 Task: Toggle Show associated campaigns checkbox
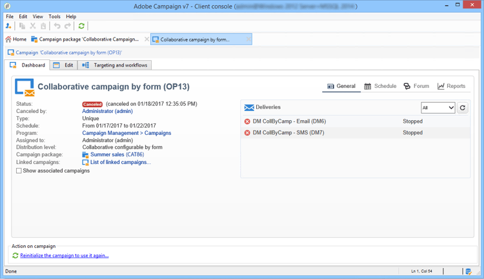pyautogui.click(x=19, y=171)
